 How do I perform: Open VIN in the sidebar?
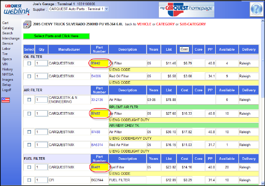pyautogui.click(x=5, y=64)
